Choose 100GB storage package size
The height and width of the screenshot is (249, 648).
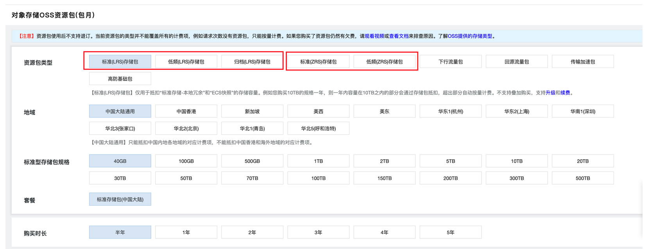[x=186, y=161]
